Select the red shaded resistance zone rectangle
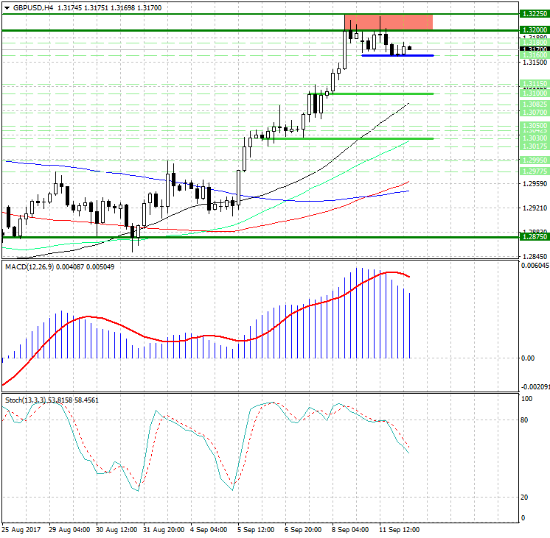Viewport: 550px width, 538px height. pyautogui.click(x=389, y=22)
